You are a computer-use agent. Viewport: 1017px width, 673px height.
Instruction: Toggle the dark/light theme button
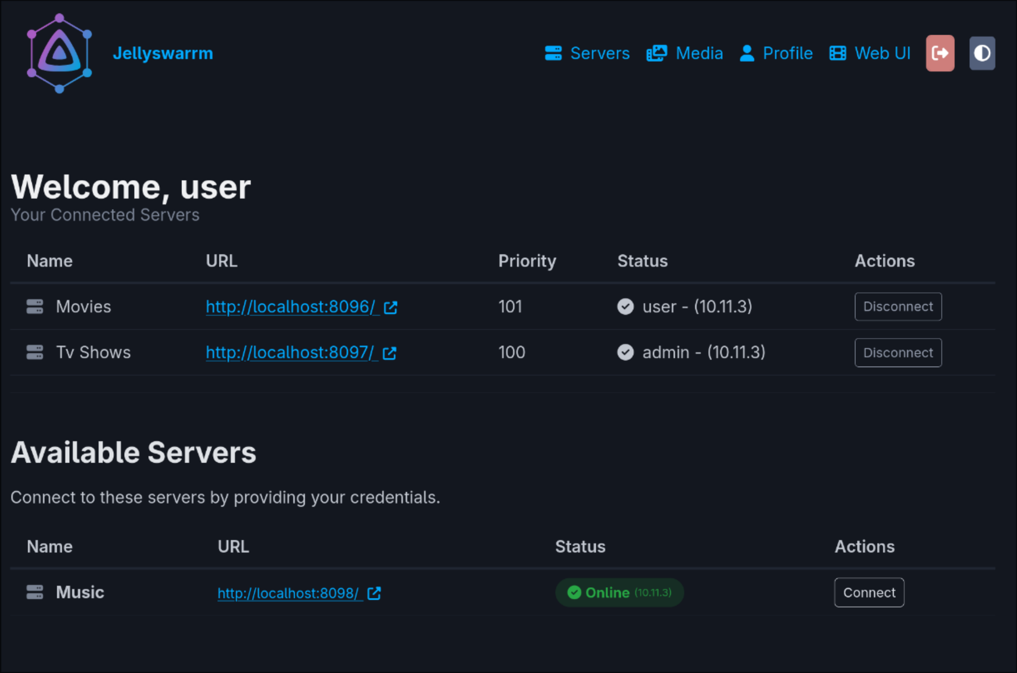(982, 53)
